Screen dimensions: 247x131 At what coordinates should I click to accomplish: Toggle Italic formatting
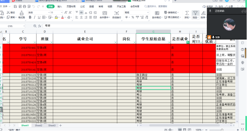tap(35, 17)
